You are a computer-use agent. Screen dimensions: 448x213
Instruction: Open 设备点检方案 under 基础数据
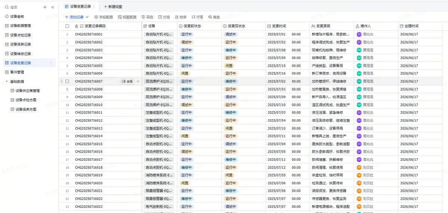26,100
